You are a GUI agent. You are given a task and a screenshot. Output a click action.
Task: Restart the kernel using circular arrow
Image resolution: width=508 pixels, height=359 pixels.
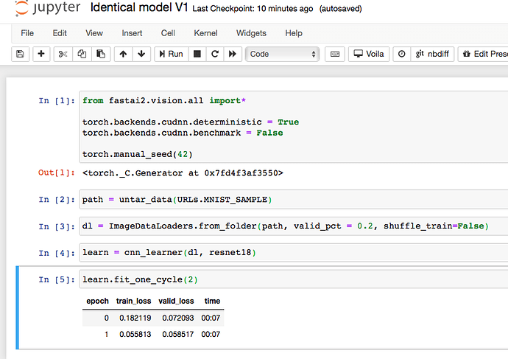[215, 54]
